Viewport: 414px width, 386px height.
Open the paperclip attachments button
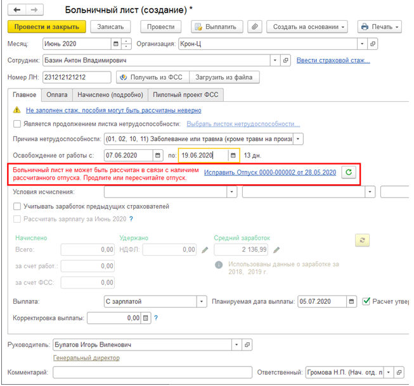click(255, 27)
